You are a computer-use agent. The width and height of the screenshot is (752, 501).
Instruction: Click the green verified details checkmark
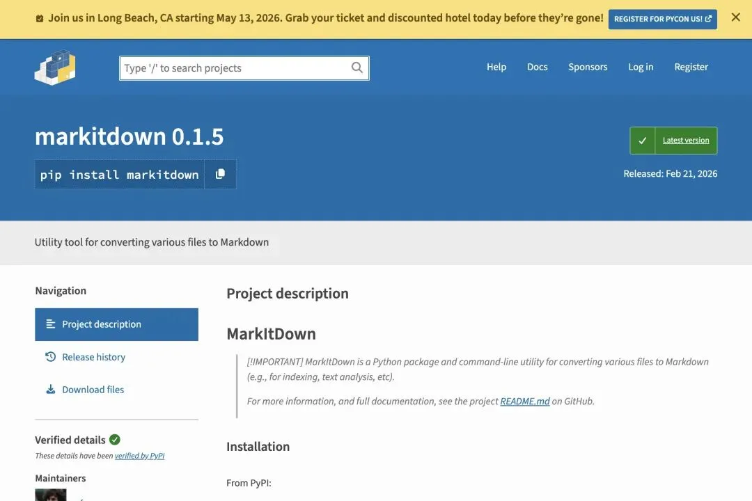(x=115, y=440)
